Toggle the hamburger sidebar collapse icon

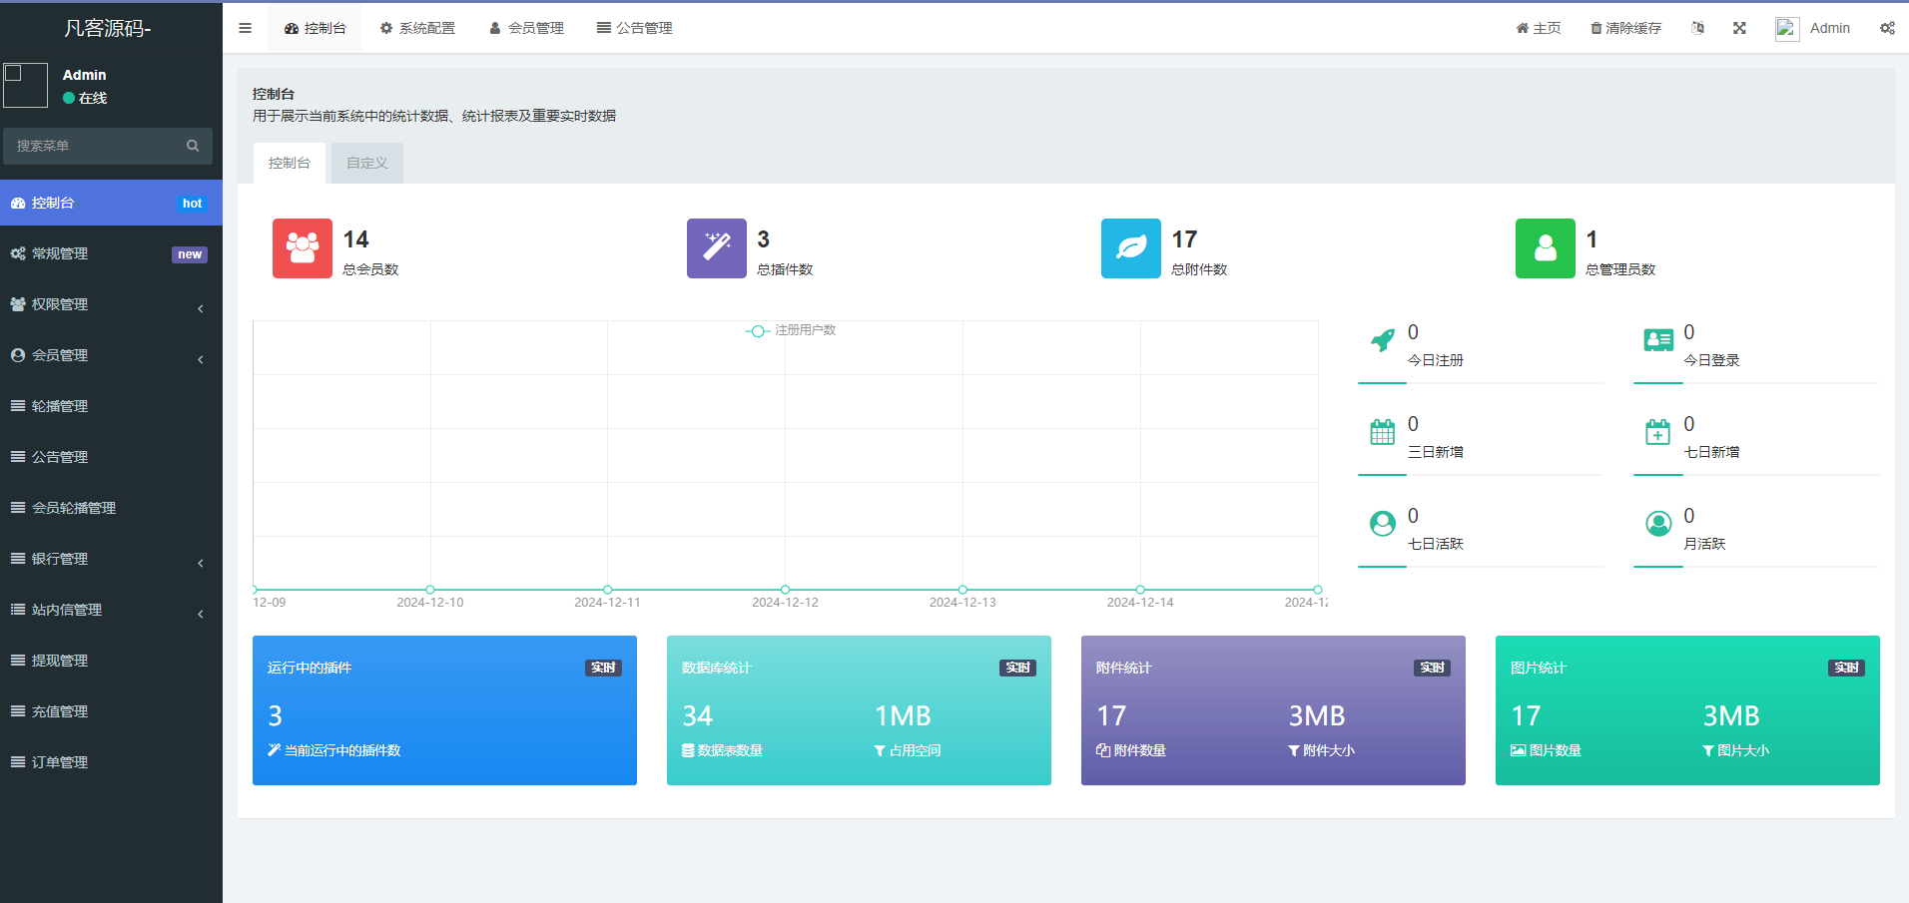[245, 28]
